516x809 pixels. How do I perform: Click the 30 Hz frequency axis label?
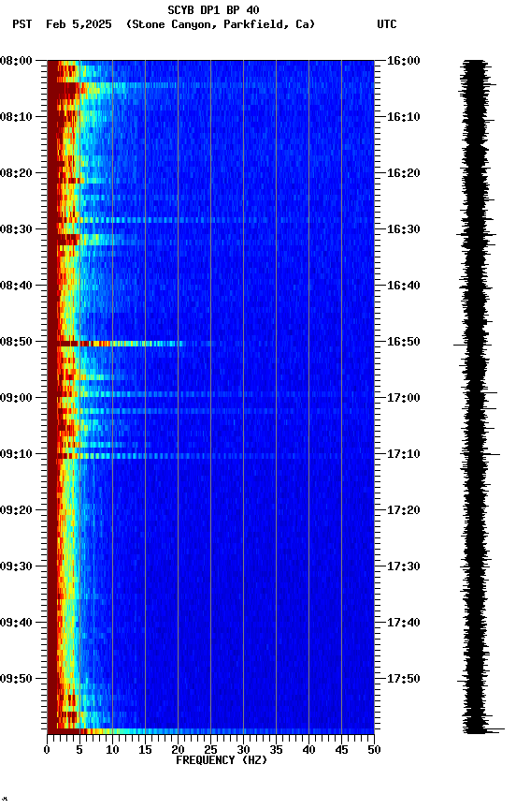pyautogui.click(x=243, y=750)
